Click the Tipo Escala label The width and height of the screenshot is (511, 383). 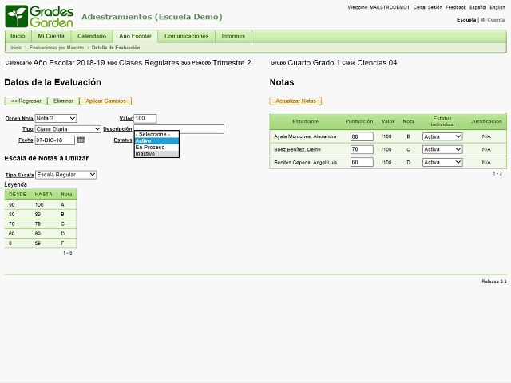pos(19,175)
